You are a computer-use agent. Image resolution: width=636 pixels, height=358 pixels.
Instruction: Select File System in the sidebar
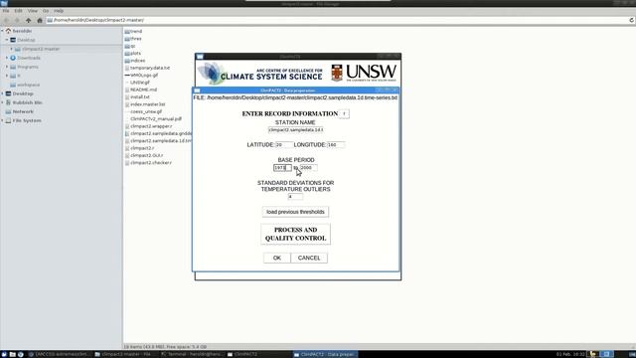pos(27,120)
